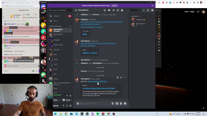Click the Discord Search box
Screen dimensions: 207x116
(x=133, y=10)
